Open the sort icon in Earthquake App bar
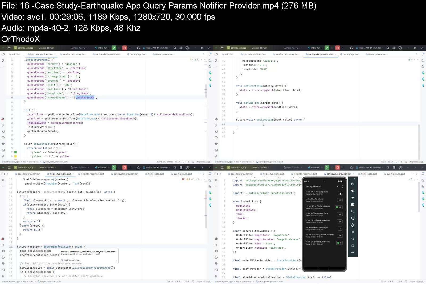This screenshot has width=426, height=284. coord(338,186)
